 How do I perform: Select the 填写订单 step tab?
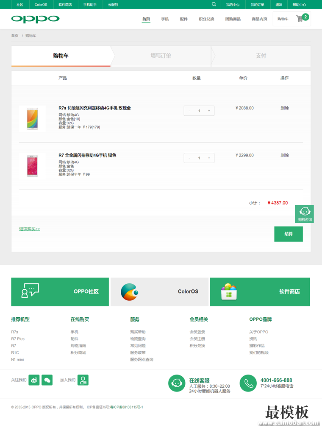[x=161, y=56]
